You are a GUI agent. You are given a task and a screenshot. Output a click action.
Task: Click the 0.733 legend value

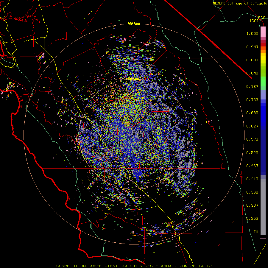252,100
